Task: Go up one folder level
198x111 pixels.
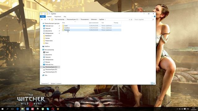Action: 49,19
